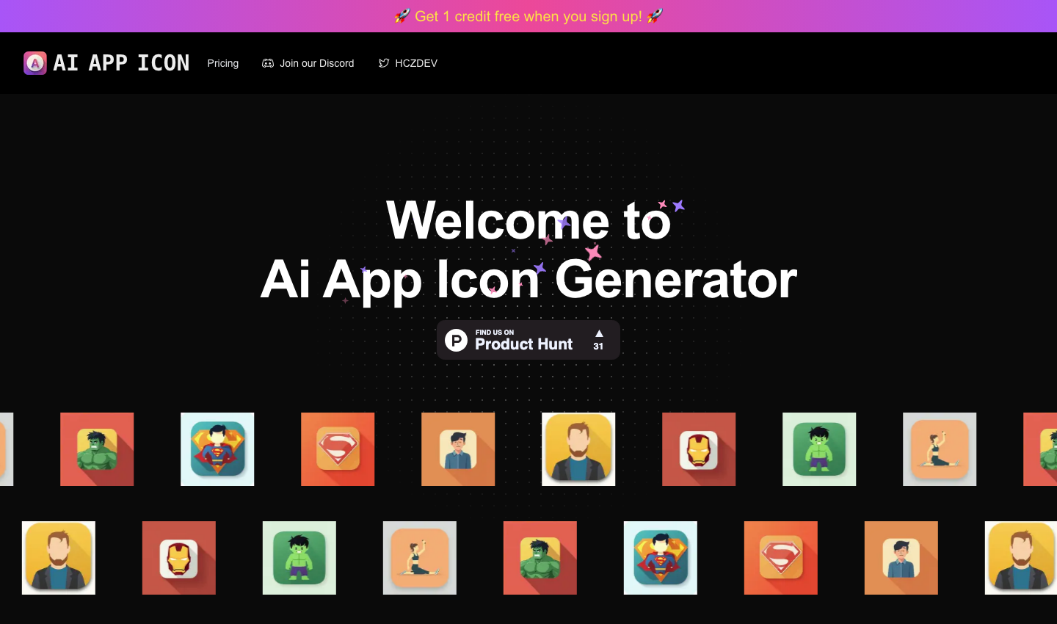Viewport: 1057px width, 624px height.
Task: Click the AI APP ICON brand text
Action: pos(121,63)
